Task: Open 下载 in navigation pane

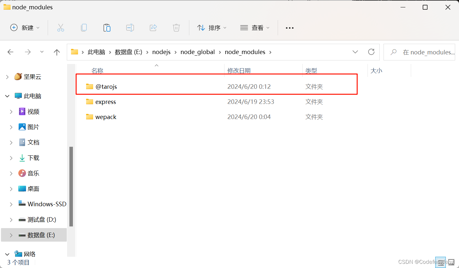Action: pyautogui.click(x=33, y=158)
